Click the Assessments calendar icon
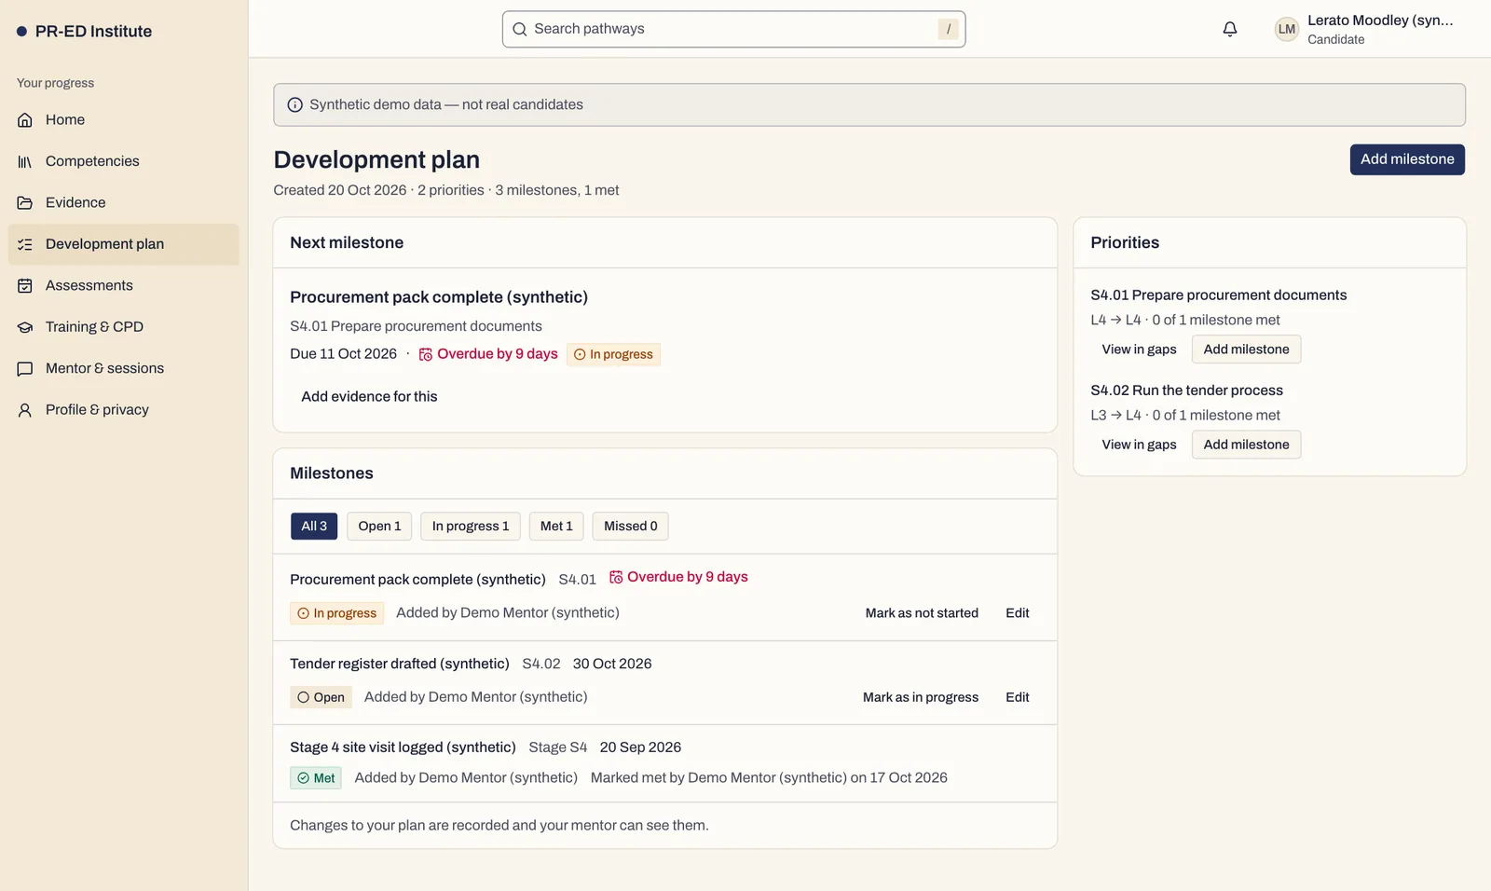1491x891 pixels. pyautogui.click(x=25, y=285)
